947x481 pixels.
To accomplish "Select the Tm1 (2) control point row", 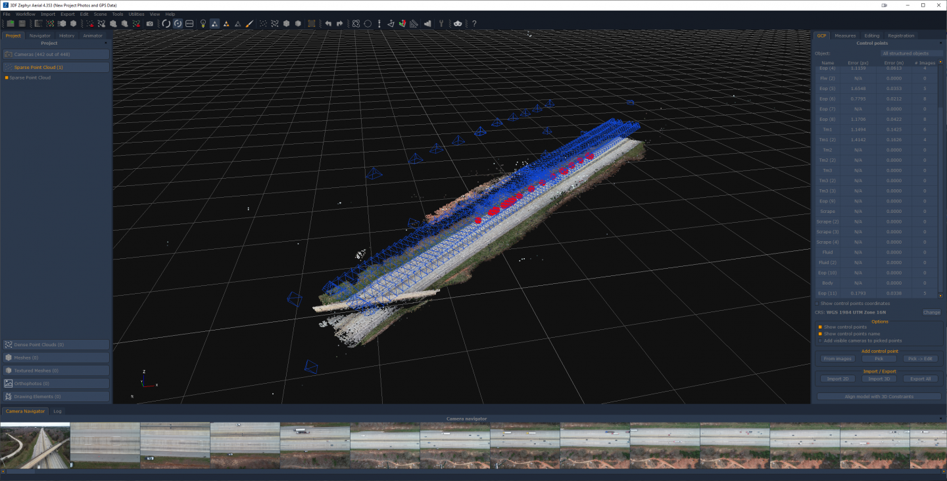I will [x=877, y=140].
